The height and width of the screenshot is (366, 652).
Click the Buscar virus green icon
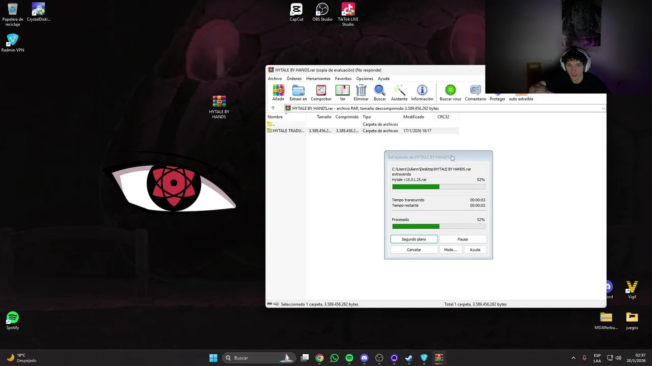coord(450,93)
